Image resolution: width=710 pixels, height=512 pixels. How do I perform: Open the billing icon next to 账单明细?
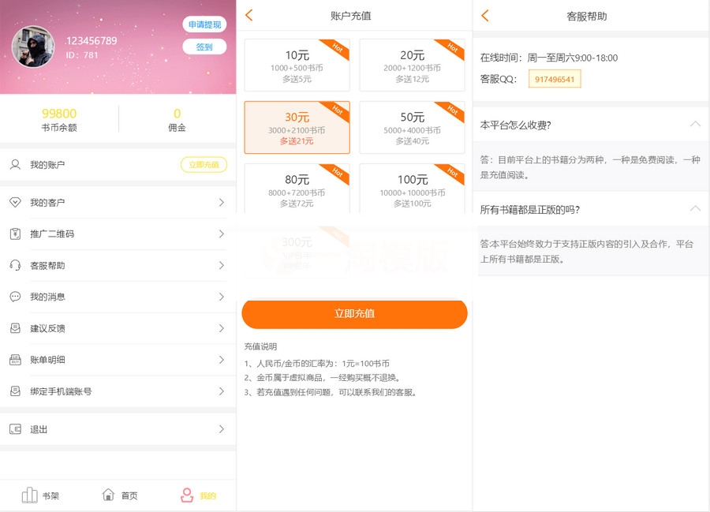click(14, 360)
